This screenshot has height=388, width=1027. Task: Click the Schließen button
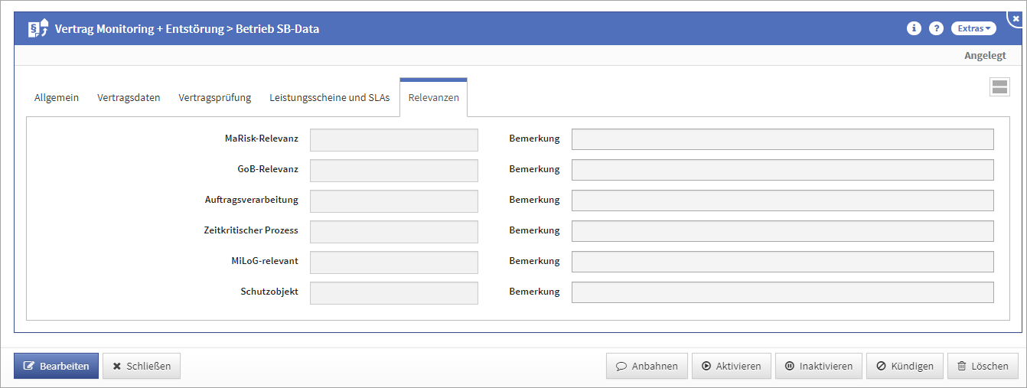point(142,366)
